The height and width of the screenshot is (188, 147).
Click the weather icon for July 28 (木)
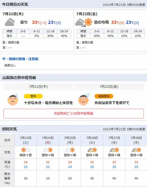coord(136,150)
